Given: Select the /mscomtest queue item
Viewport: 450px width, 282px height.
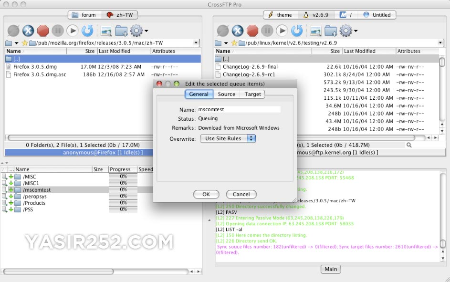Looking at the screenshot, I should (x=36, y=190).
